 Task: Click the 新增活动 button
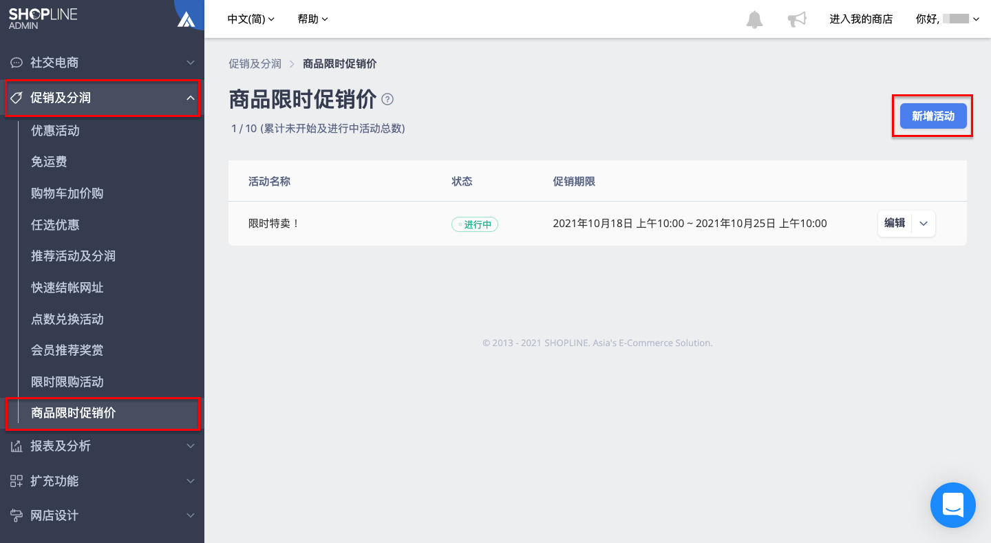[x=933, y=116]
